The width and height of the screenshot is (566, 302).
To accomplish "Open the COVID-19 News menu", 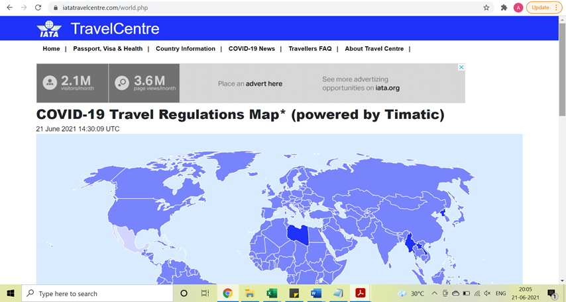I will pos(252,49).
